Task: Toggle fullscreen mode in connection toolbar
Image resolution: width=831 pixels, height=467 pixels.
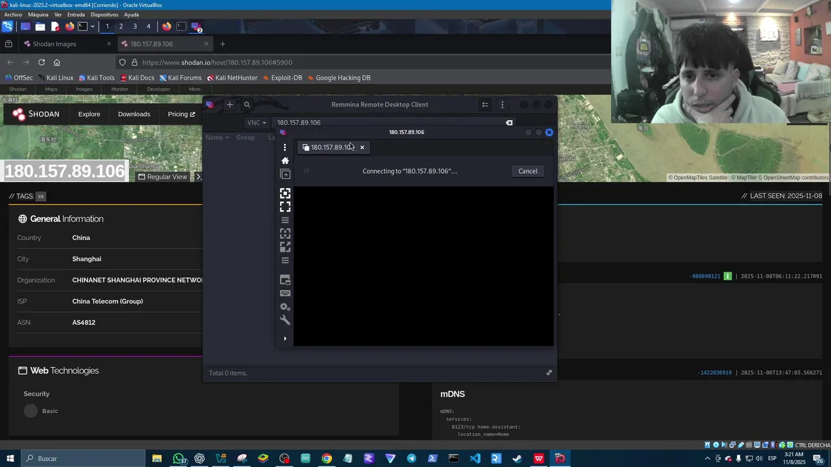Action: click(285, 206)
